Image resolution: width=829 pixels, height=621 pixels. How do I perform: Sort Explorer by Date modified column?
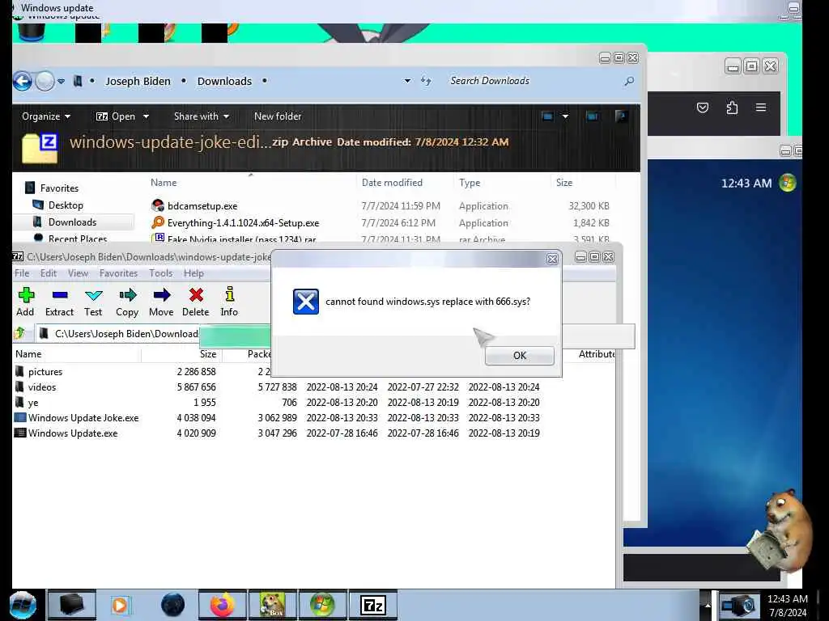pyautogui.click(x=393, y=183)
